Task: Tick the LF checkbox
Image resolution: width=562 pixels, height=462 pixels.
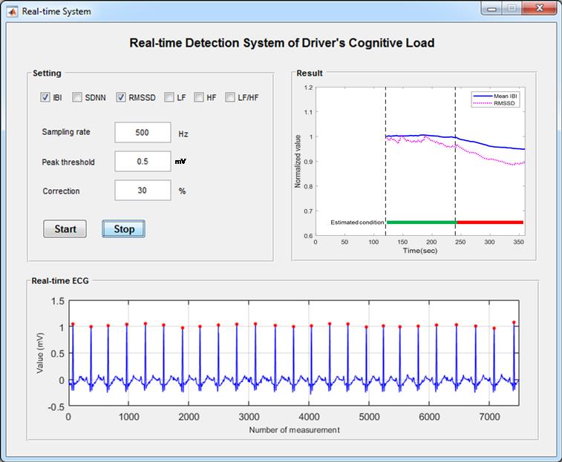Action: (169, 97)
